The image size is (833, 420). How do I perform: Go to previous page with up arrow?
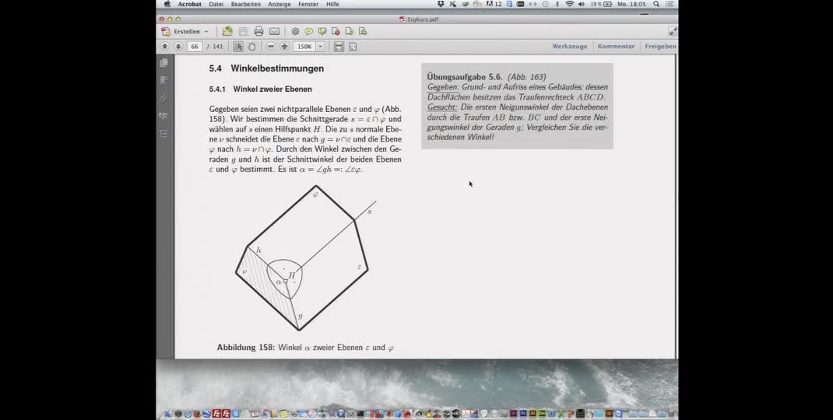[x=165, y=47]
